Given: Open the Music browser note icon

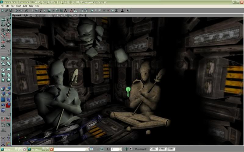Looking at the screenshot, I should [x=41, y=11].
